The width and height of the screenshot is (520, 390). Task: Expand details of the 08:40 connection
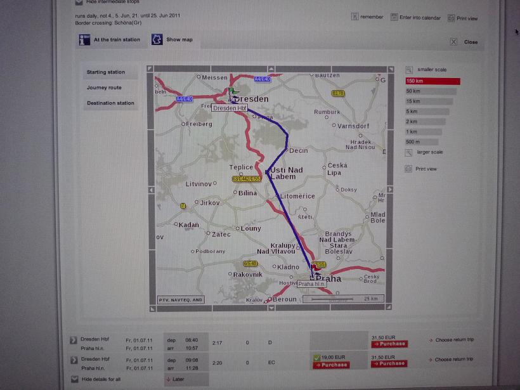74,340
